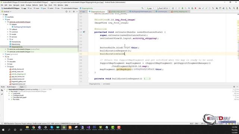
Task: Open the Android project view dropdown
Action: [6, 12]
